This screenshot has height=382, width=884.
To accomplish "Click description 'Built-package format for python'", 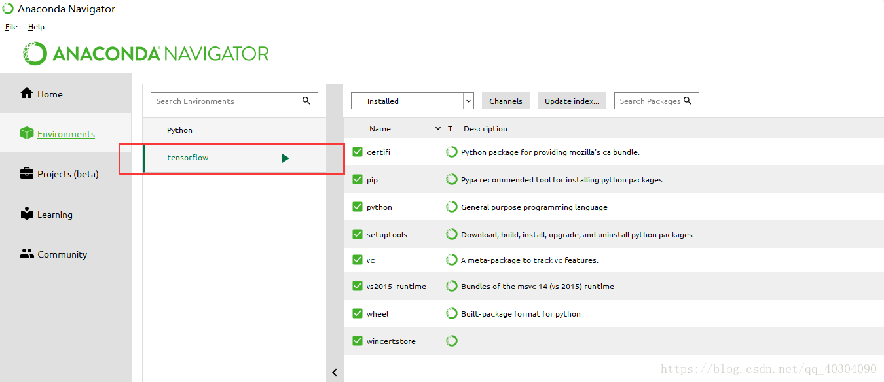I will point(521,313).
